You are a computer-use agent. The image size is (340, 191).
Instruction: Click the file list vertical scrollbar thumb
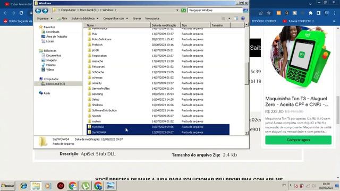pos(246,74)
